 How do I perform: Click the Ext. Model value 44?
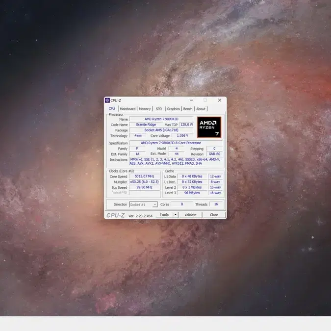(x=177, y=154)
